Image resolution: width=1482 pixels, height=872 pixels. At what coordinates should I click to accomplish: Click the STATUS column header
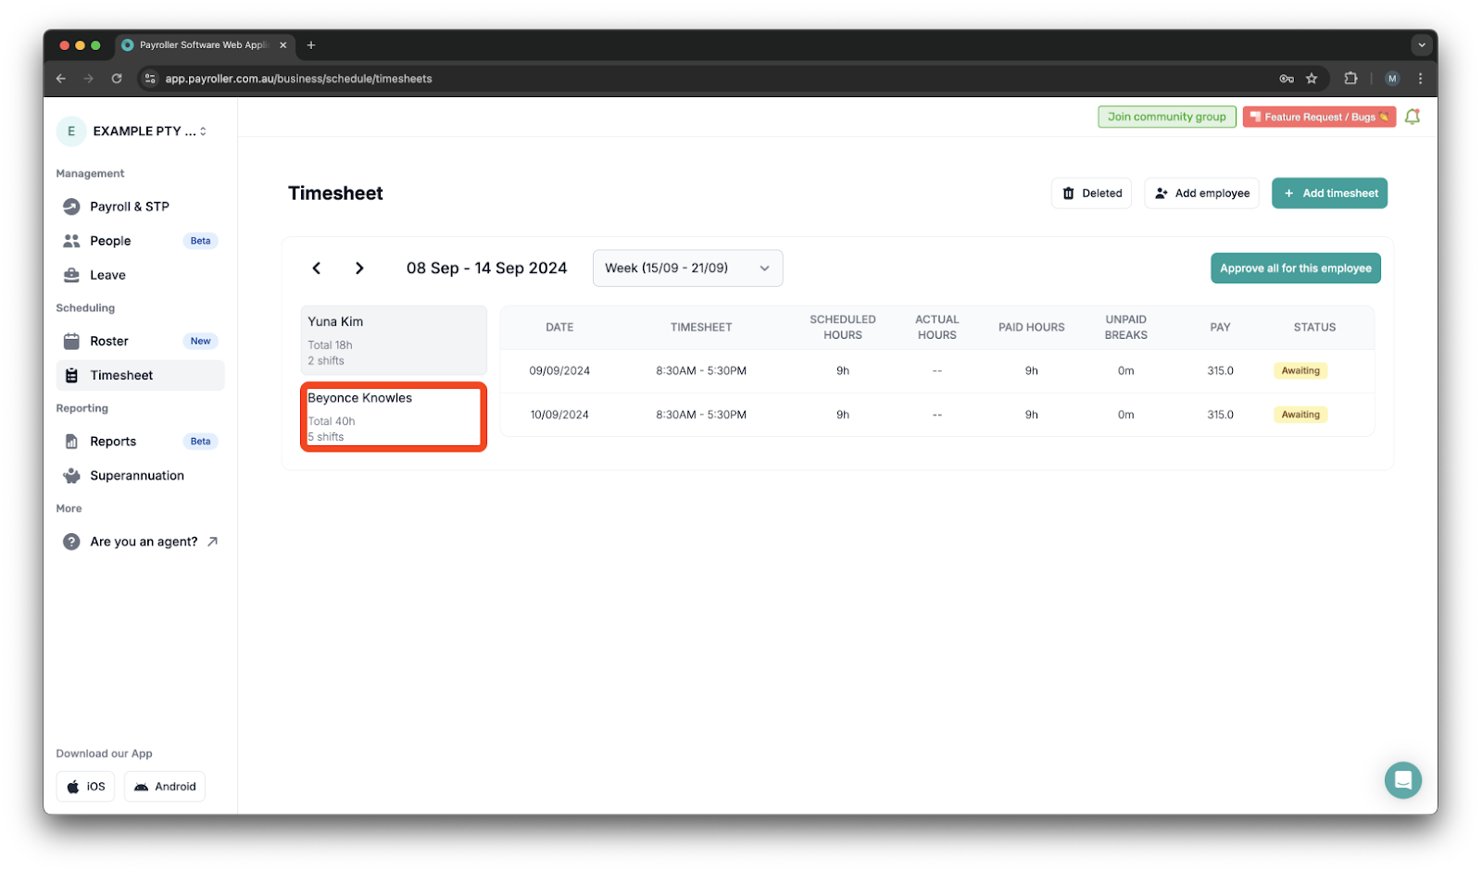click(1314, 328)
